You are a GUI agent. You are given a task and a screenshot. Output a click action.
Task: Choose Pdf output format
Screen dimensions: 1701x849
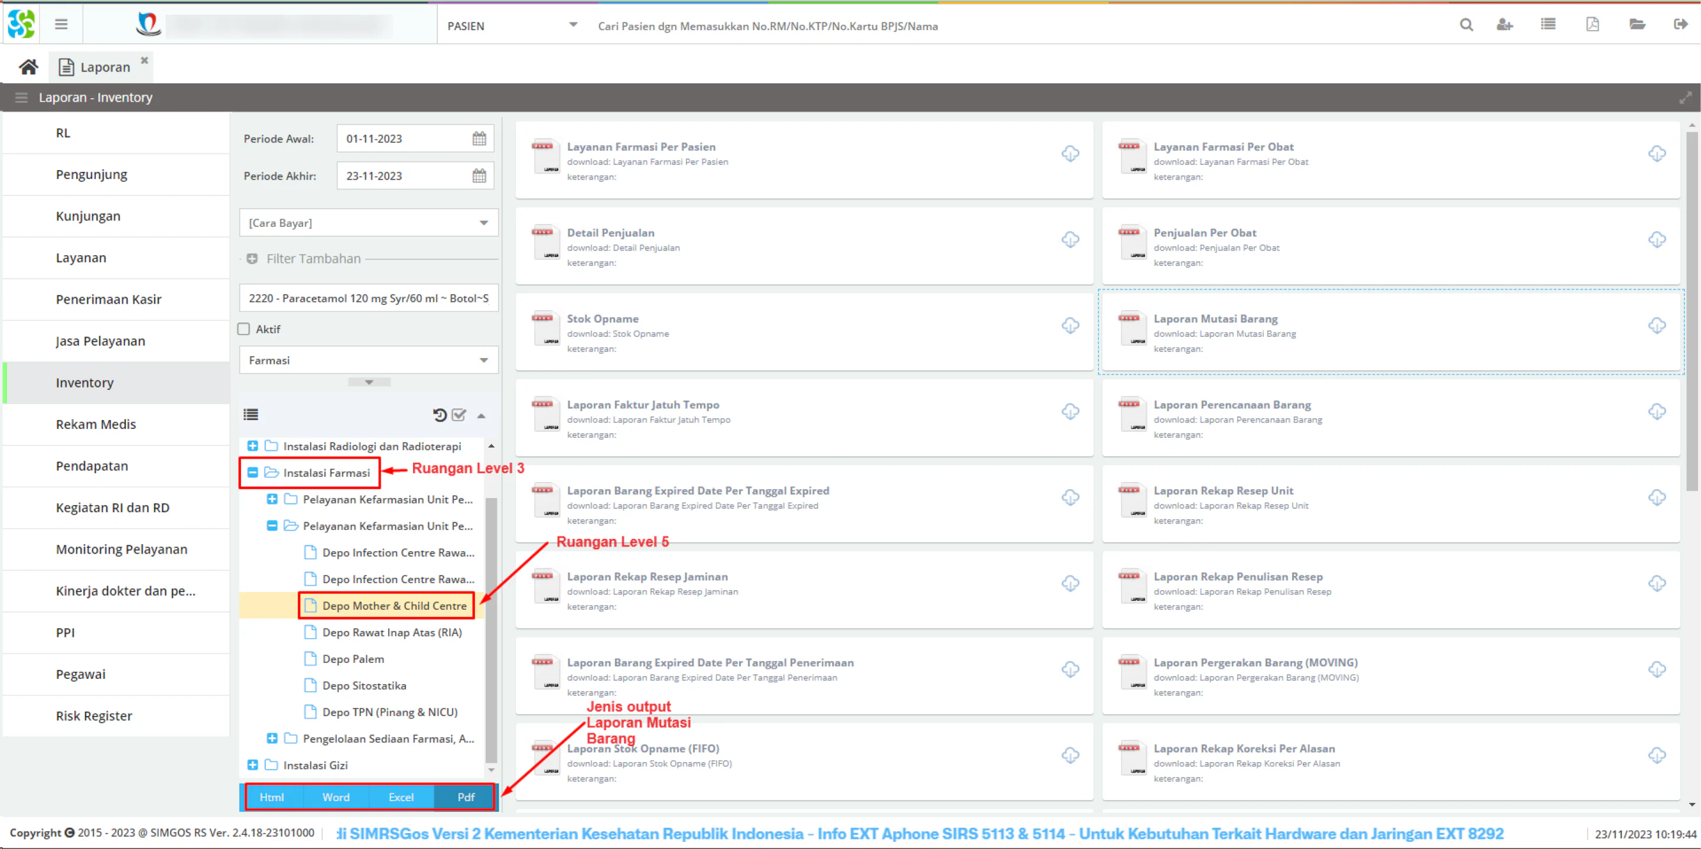(466, 797)
